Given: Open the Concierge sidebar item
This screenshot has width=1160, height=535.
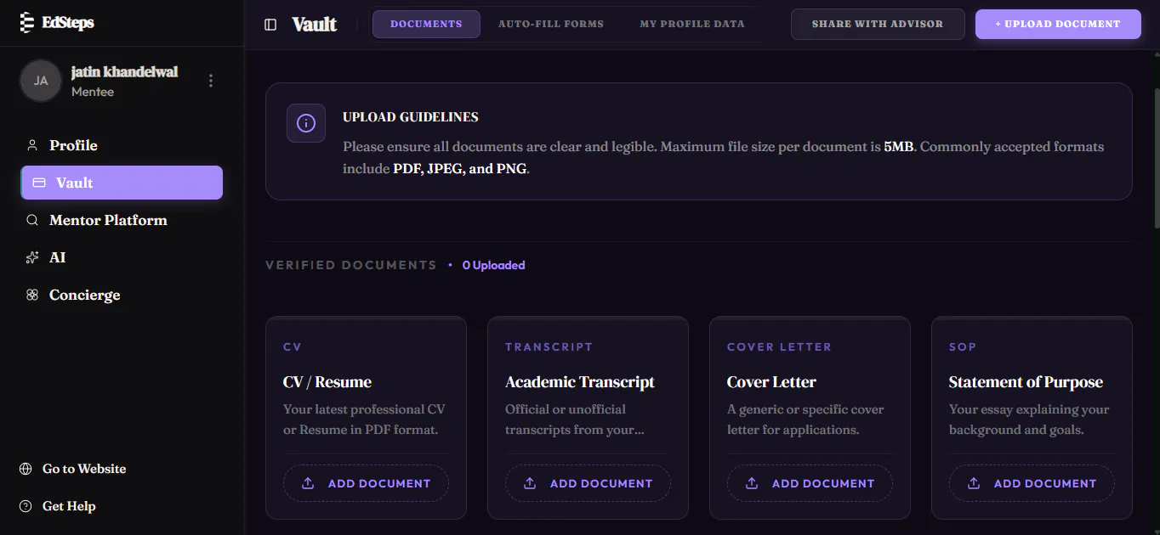Looking at the screenshot, I should (x=122, y=295).
